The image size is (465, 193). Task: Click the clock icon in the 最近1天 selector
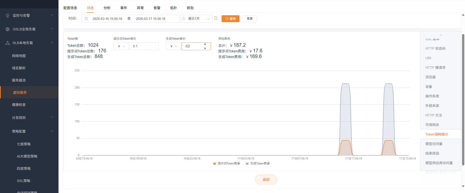coord(184,19)
